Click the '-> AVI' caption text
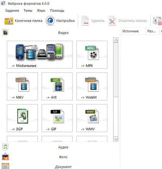 (x=51, y=97)
